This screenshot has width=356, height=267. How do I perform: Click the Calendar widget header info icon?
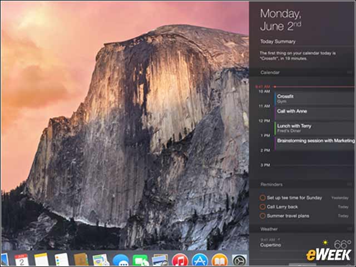click(349, 73)
